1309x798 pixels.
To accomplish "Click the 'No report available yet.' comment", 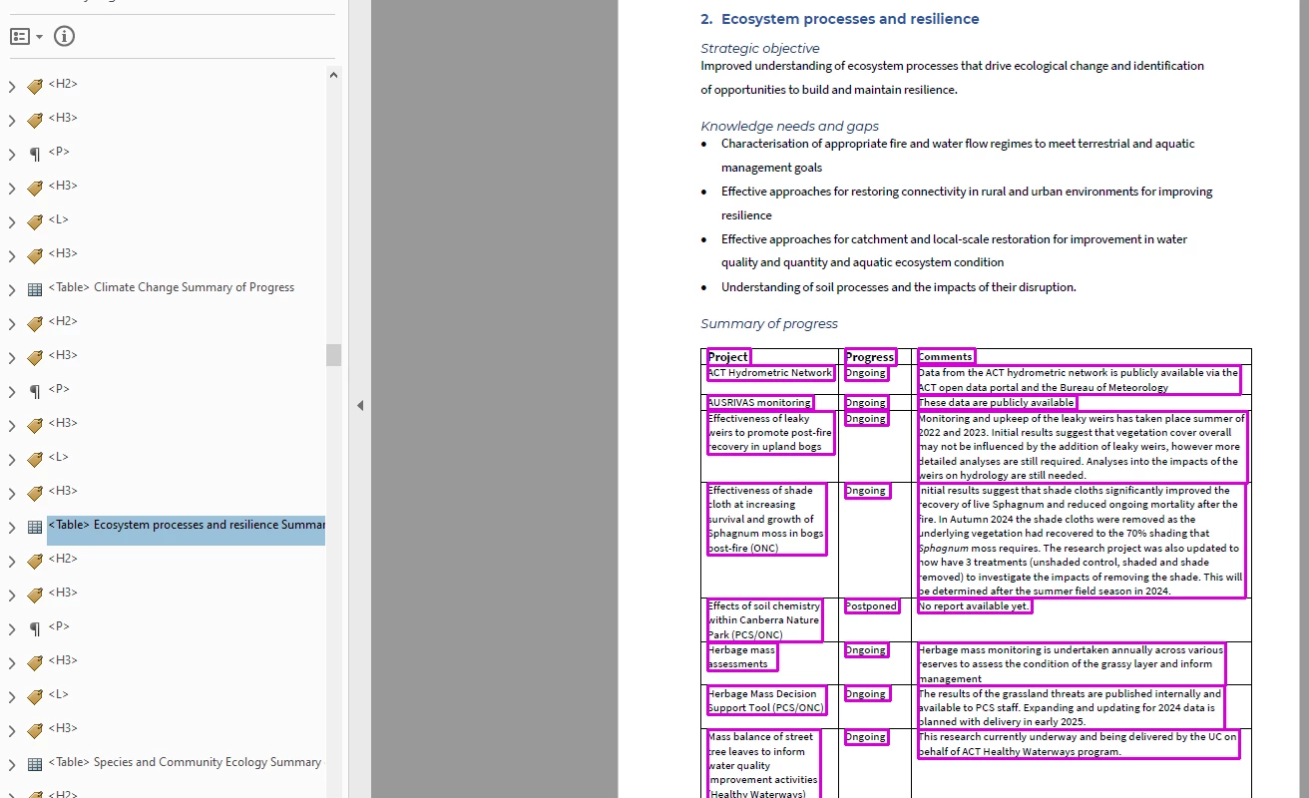I will [x=974, y=605].
